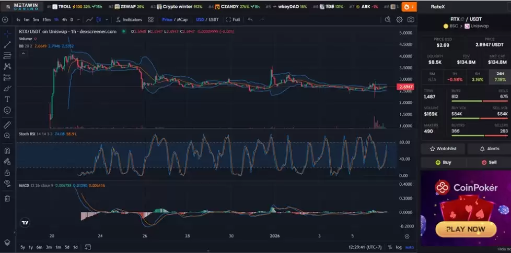Switch to the 4h timeframe
511x253 pixels.
pos(64,19)
